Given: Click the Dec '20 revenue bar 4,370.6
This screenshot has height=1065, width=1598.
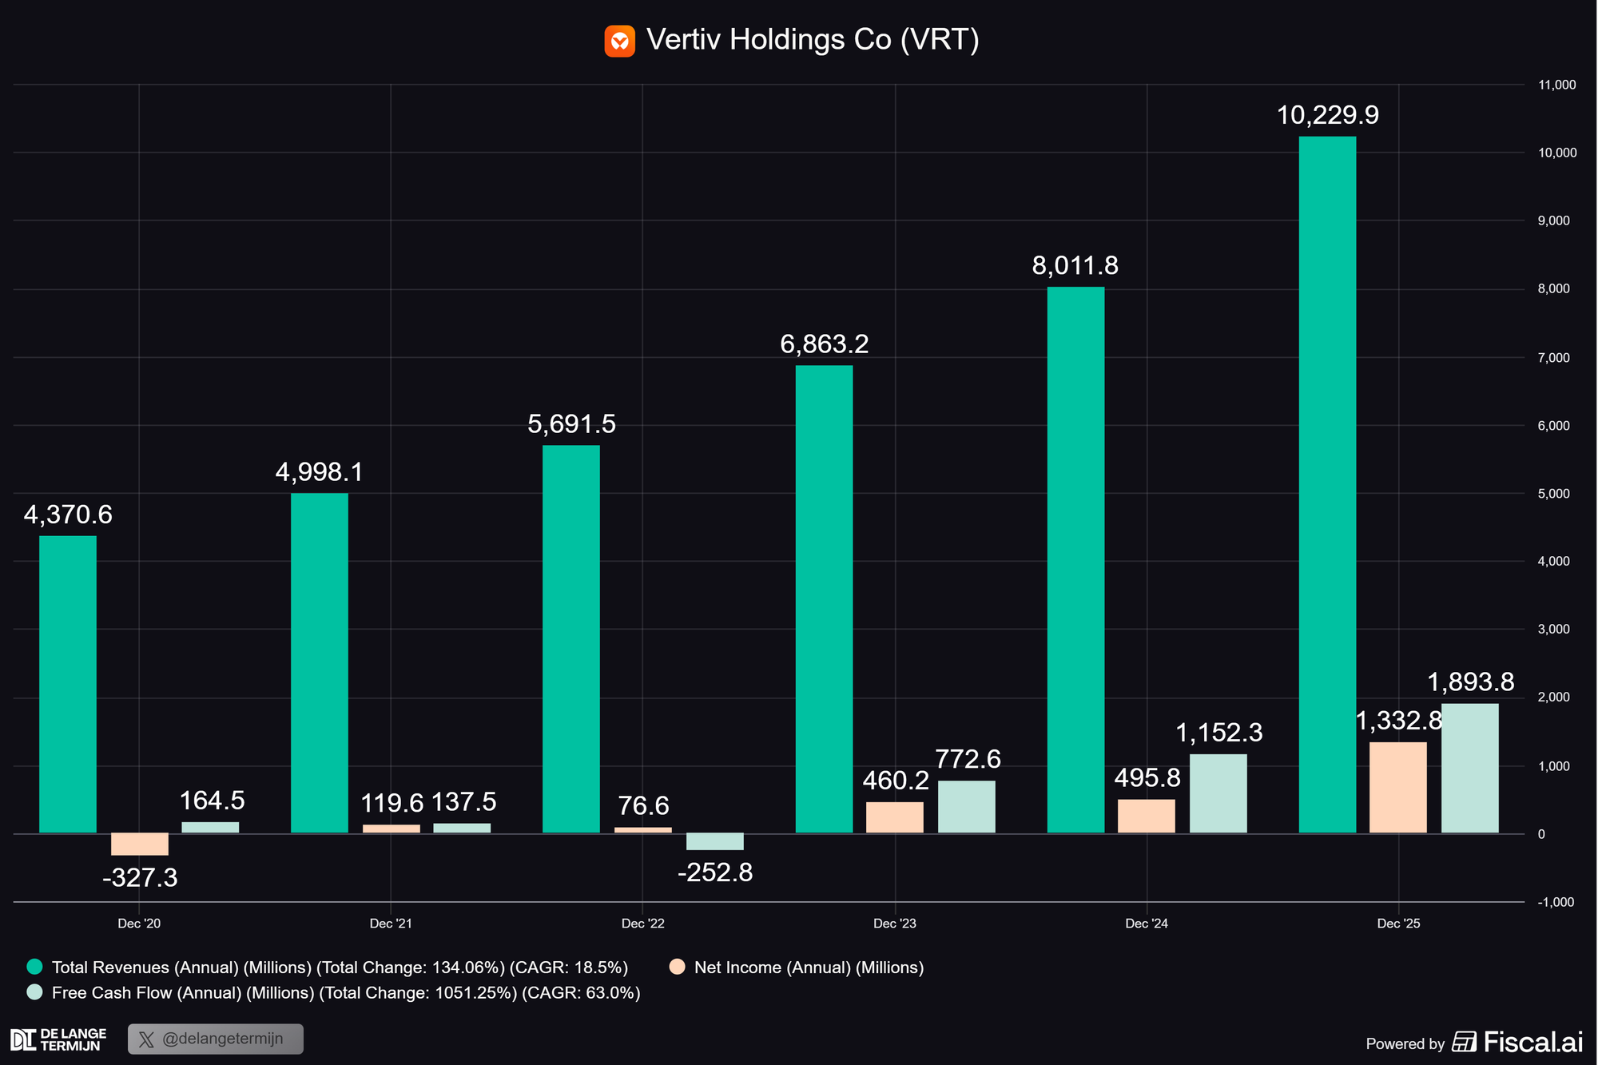Looking at the screenshot, I should click(x=68, y=684).
